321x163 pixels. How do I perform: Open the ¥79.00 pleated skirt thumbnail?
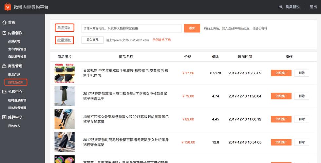tap(65, 96)
